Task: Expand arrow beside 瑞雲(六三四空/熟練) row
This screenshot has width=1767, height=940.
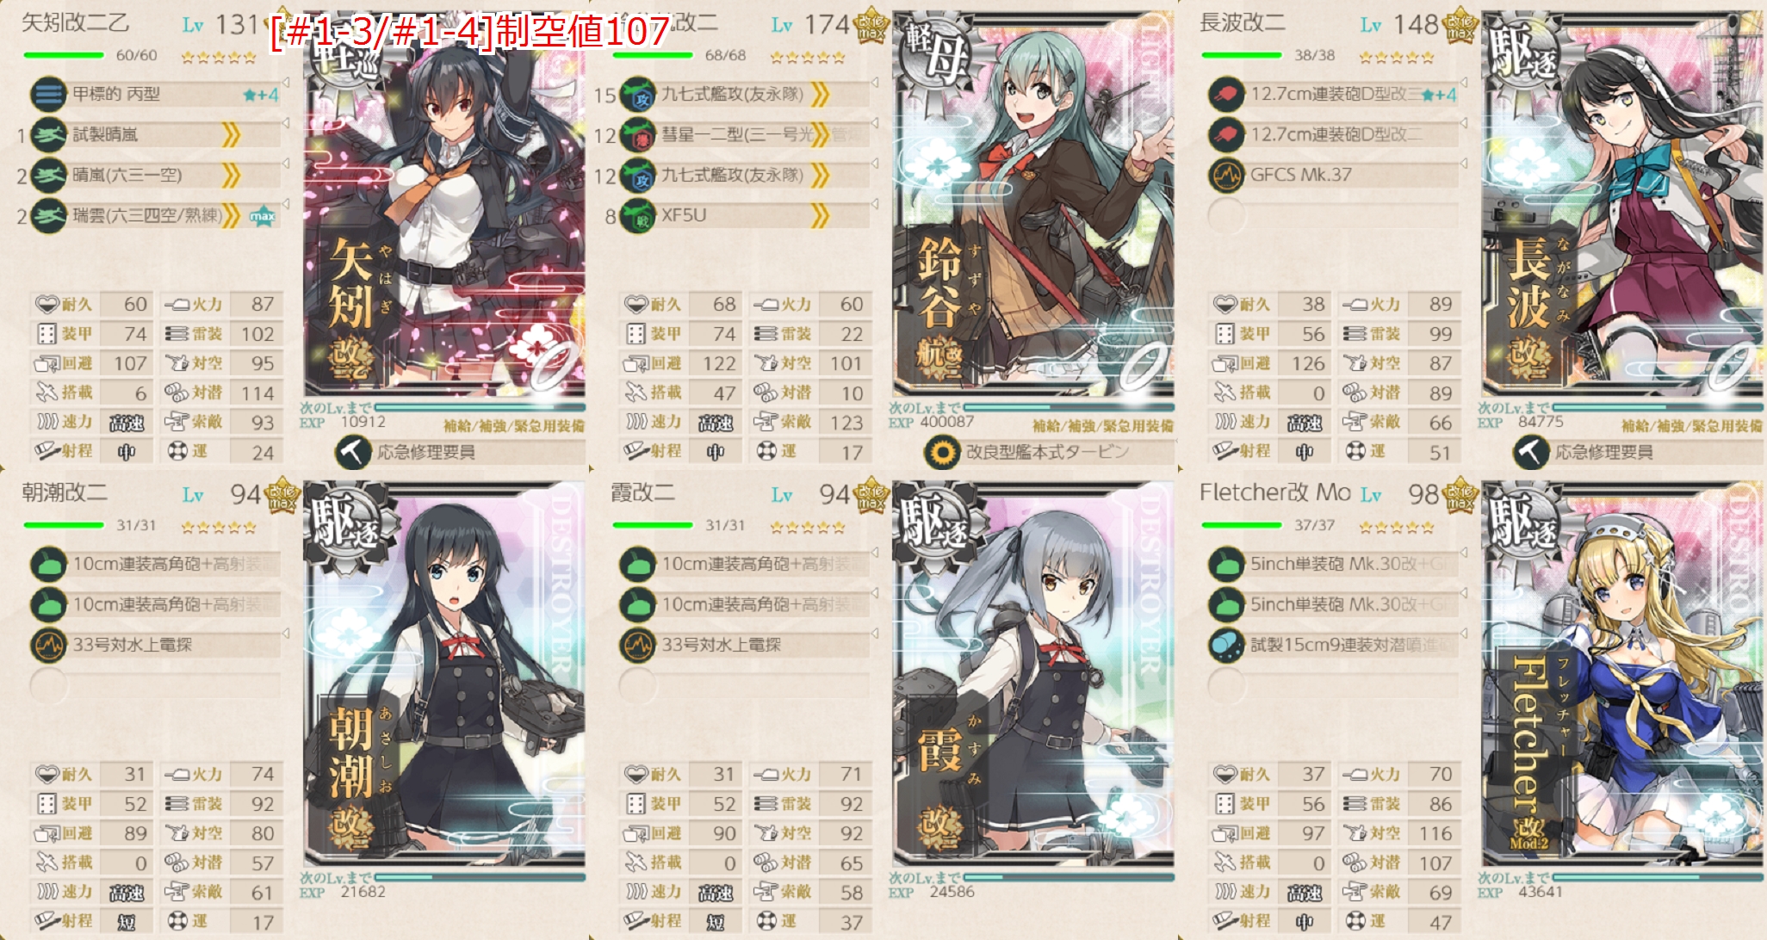Action: (286, 203)
